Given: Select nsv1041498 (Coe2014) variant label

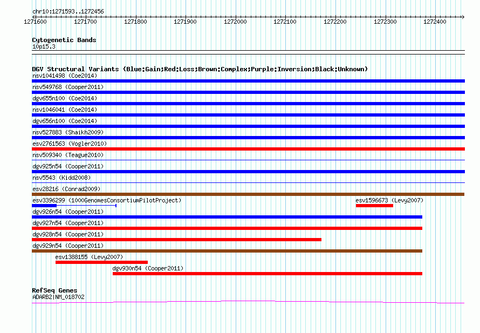Looking at the screenshot, I should click(65, 76).
